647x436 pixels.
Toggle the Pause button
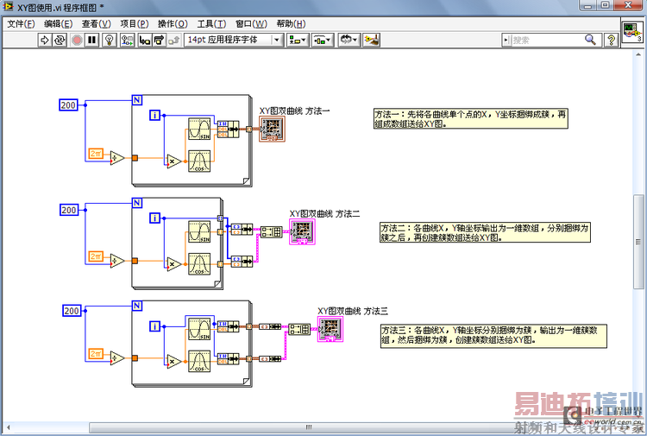[92, 40]
